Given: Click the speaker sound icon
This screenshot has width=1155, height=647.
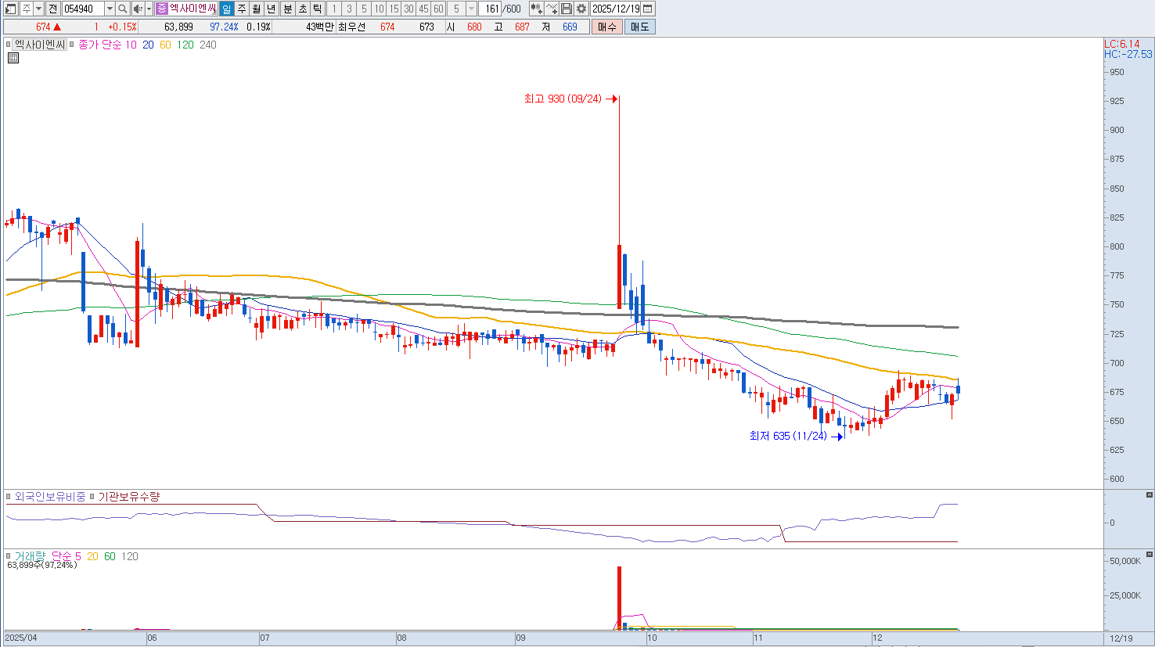Looking at the screenshot, I should [x=137, y=9].
